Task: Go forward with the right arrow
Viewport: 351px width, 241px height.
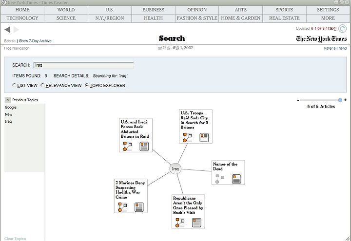Action: point(16,30)
